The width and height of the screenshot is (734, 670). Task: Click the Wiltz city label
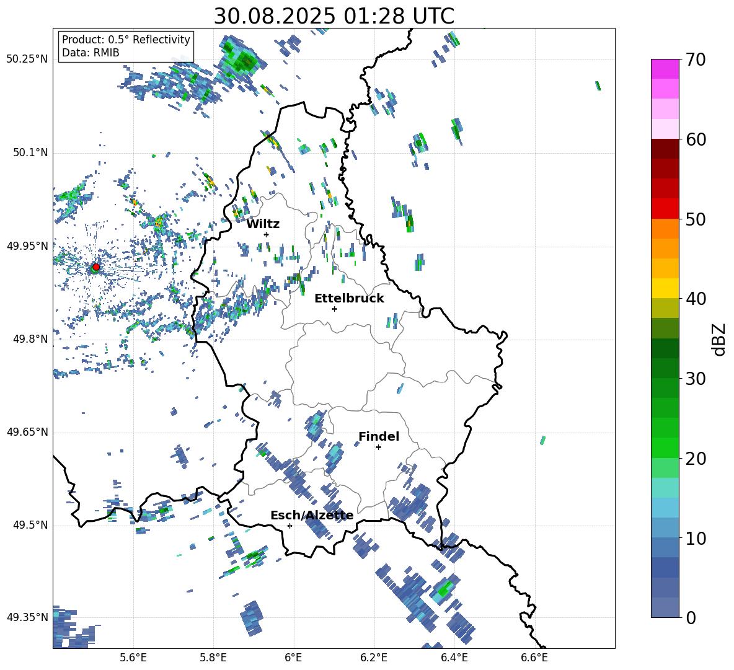tap(263, 224)
